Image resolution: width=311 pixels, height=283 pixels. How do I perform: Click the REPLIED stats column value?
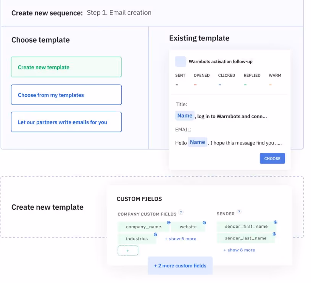point(245,84)
